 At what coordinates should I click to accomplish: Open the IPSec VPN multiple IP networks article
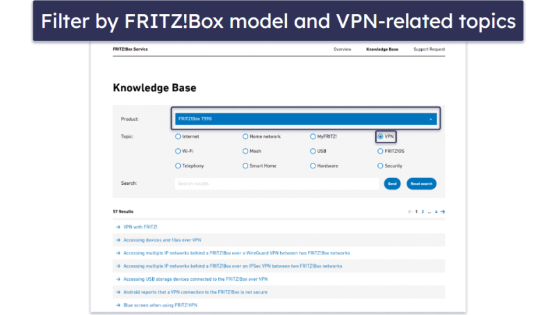pos(233,266)
